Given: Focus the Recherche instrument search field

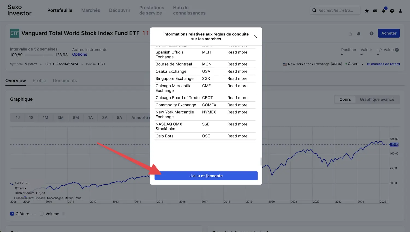Looking at the screenshot, I should pos(335,10).
